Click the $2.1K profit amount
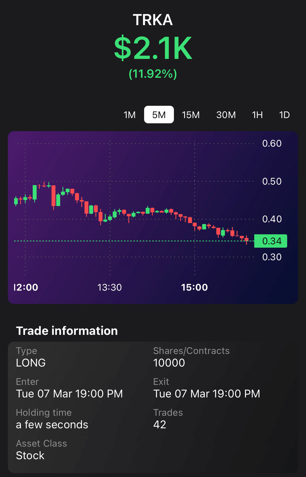Screen dimensions: 306x477 click(153, 48)
